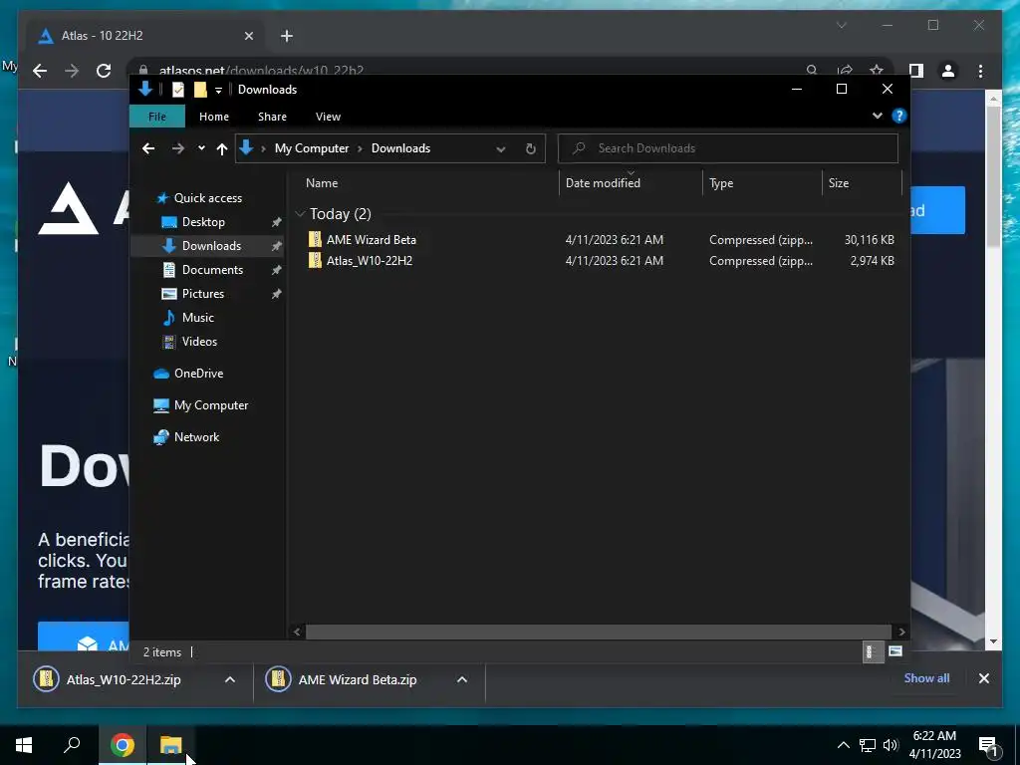The width and height of the screenshot is (1020, 765).
Task: Open Atlas_W10-22H2.zip download options arrow
Action: 230,679
